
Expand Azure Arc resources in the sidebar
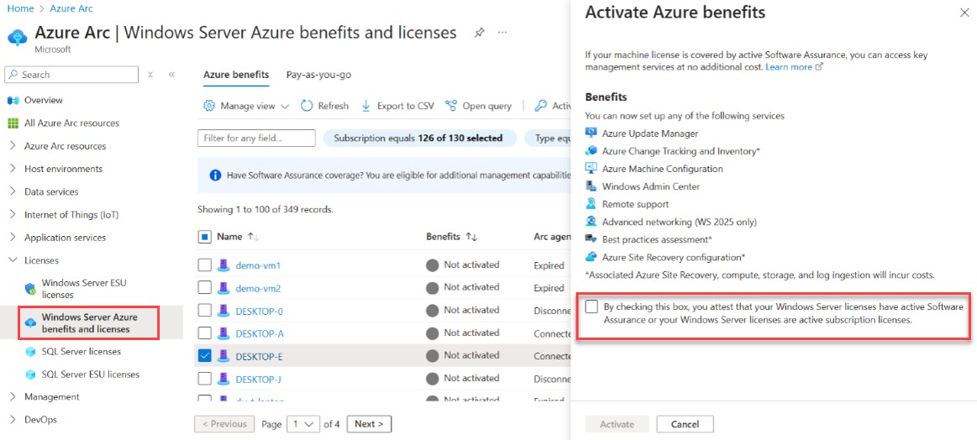(x=13, y=146)
